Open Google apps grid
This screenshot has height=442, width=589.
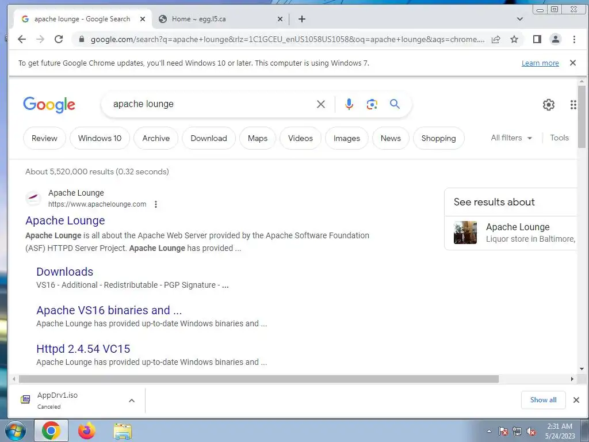point(573,105)
